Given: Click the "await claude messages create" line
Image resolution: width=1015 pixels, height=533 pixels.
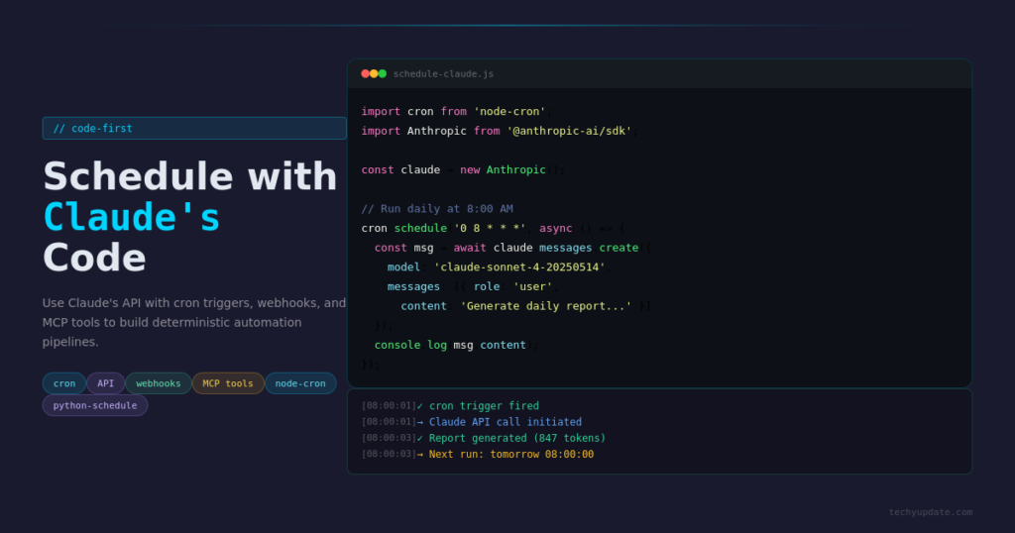Looking at the screenshot, I should tap(512, 247).
